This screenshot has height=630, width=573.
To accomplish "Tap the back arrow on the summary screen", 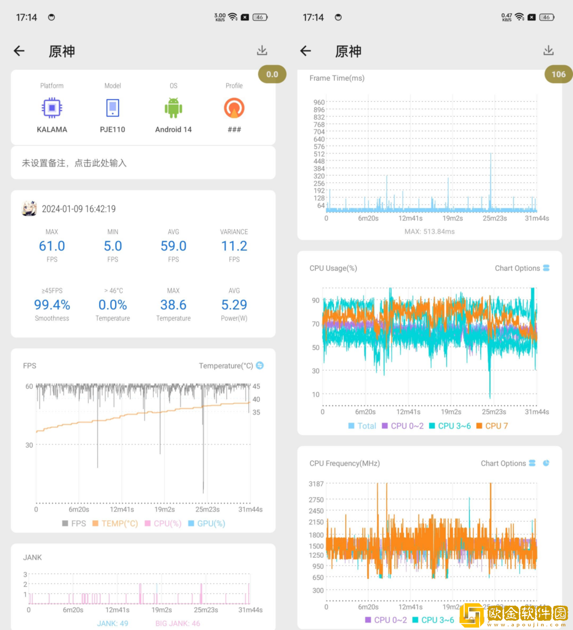I will [x=19, y=51].
